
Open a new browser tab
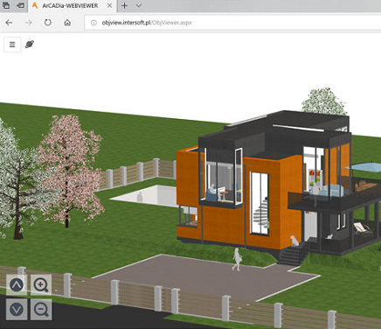124,5
